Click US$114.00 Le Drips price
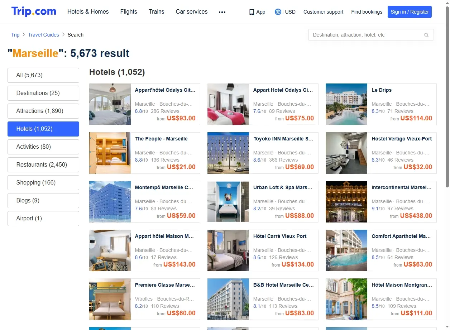 click(x=416, y=118)
